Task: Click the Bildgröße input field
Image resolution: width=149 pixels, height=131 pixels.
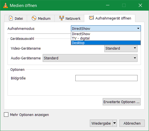Action: (106, 78)
